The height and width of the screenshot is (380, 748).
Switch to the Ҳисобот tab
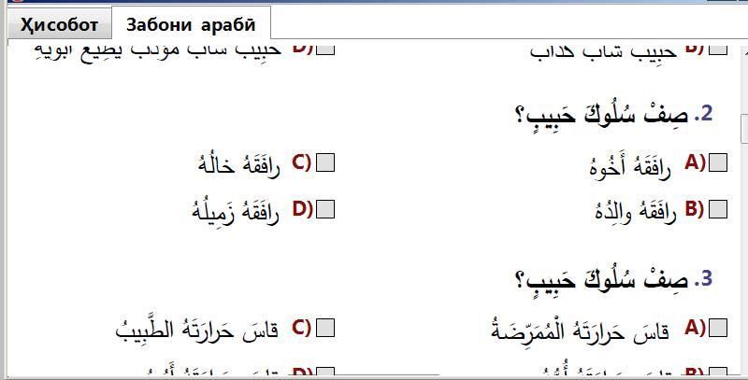coord(59,24)
